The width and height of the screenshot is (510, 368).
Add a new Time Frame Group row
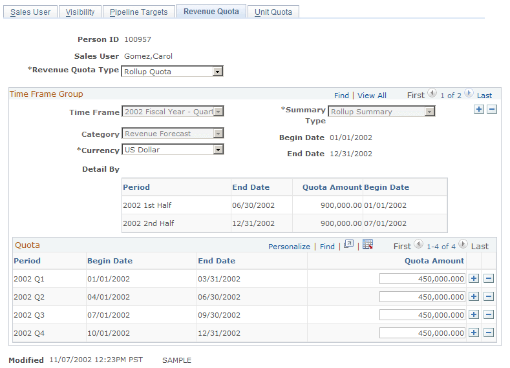(x=479, y=110)
